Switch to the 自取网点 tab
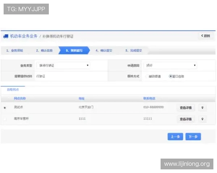217x173 pixels. pyautogui.click(x=13, y=90)
